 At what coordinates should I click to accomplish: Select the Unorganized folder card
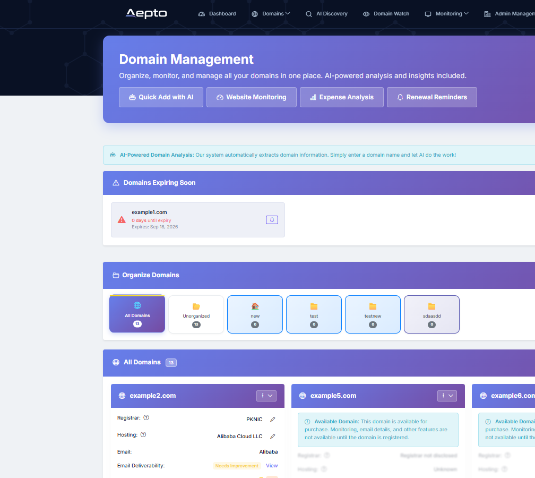pos(196,314)
